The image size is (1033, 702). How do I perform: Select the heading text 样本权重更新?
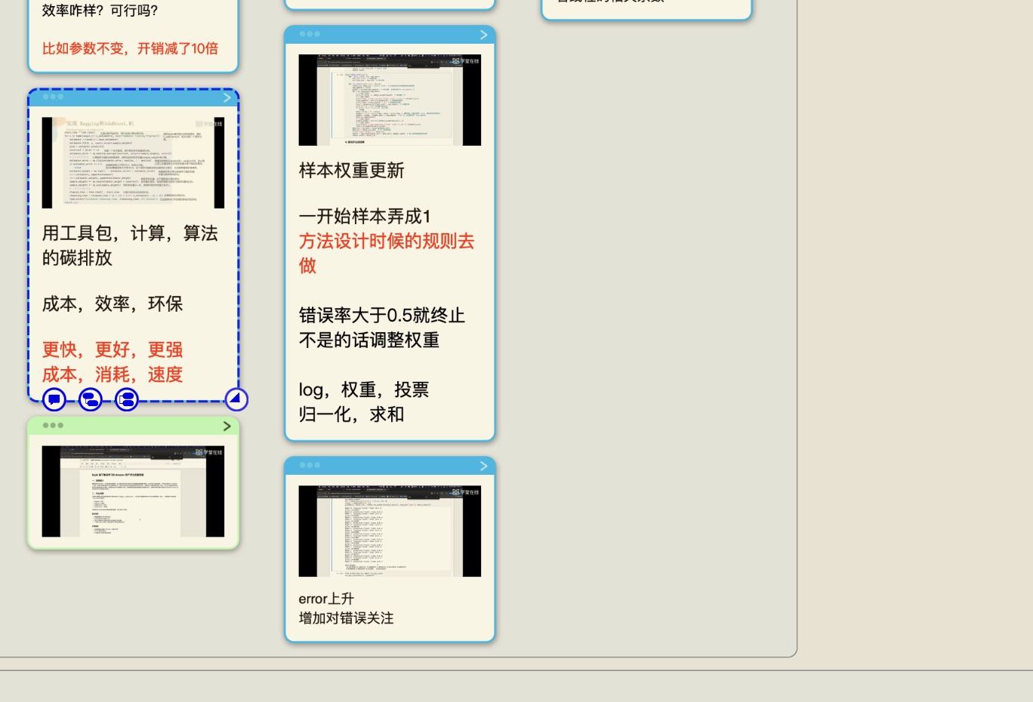pyautogui.click(x=352, y=171)
